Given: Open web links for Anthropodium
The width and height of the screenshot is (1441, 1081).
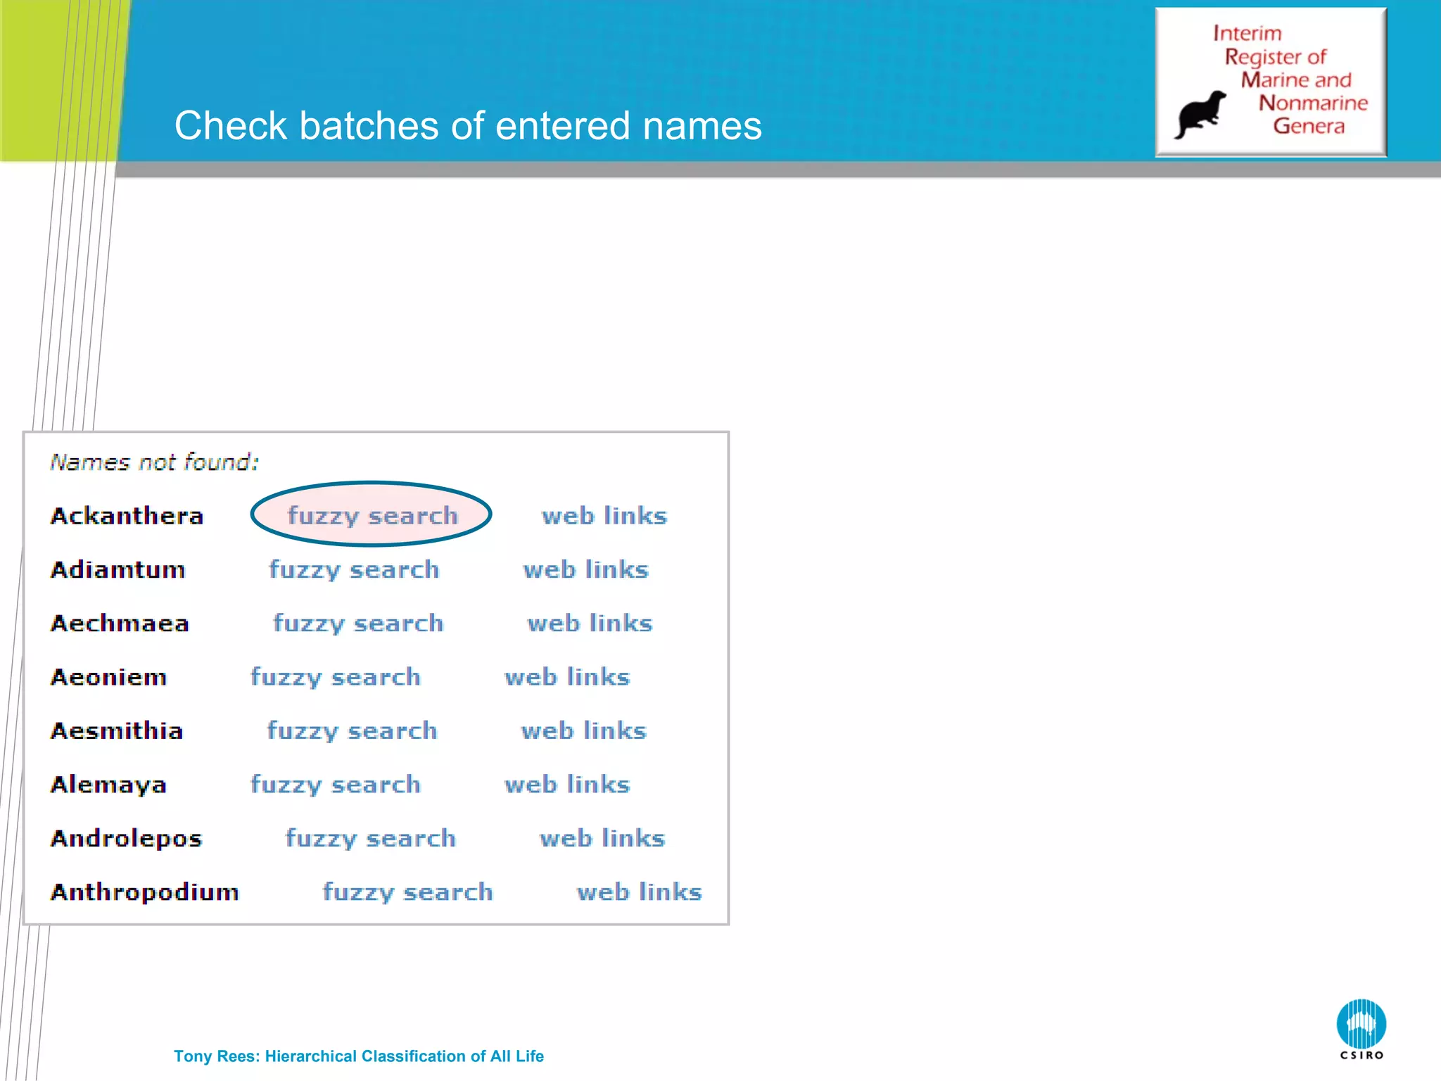Looking at the screenshot, I should pyautogui.click(x=640, y=892).
